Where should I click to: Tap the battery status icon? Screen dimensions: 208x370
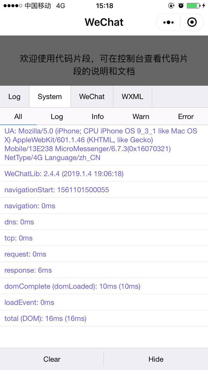(x=194, y=6)
